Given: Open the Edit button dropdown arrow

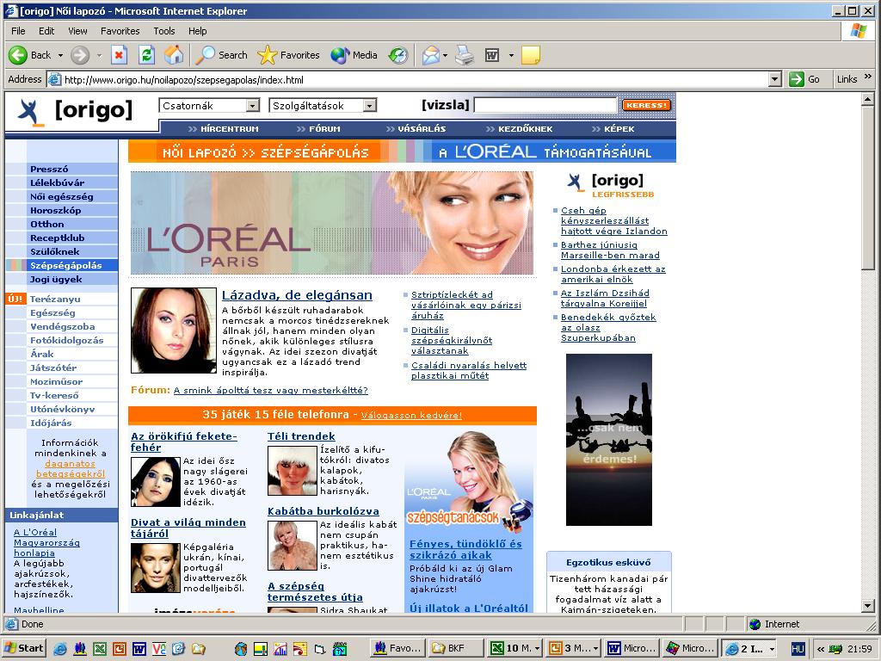Looking at the screenshot, I should coord(511,56).
